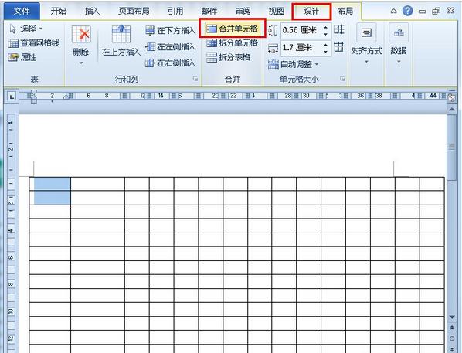Click the Distribute Rows evenly icon

(339, 29)
